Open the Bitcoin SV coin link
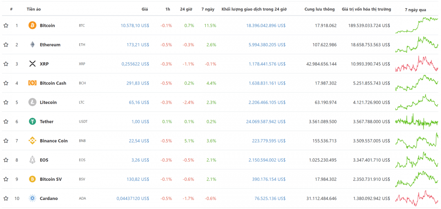This screenshot has width=441, height=209. click(x=51, y=179)
